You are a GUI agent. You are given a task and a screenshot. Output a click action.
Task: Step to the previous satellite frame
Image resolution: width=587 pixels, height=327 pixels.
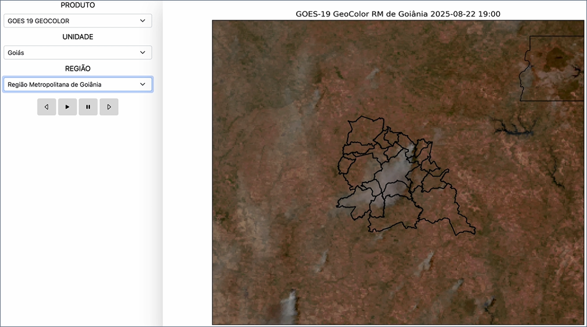click(x=47, y=107)
